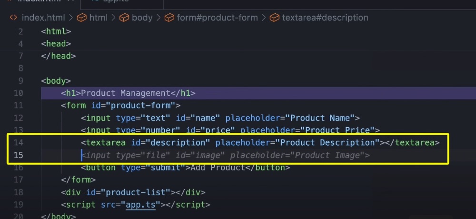This screenshot has width=476, height=219.
Task: Click line number 12 in the gutter
Action: 18,118
